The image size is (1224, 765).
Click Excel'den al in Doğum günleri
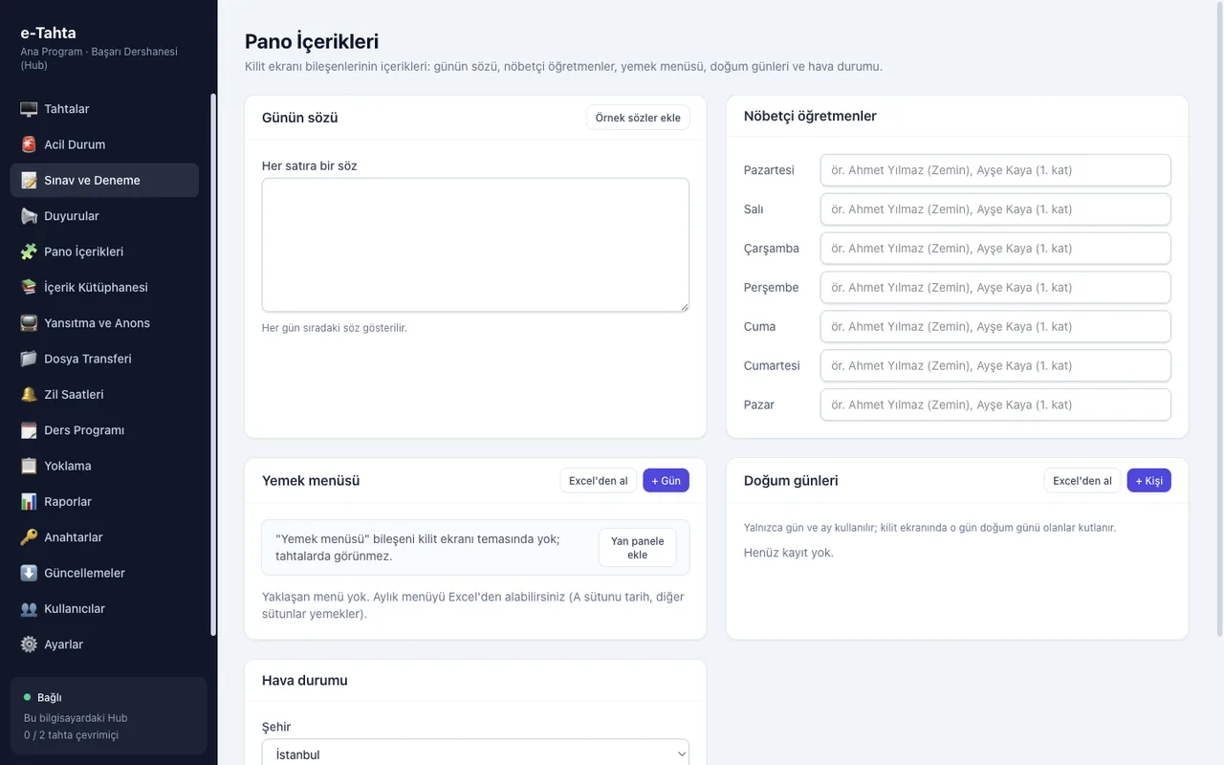1082,481
